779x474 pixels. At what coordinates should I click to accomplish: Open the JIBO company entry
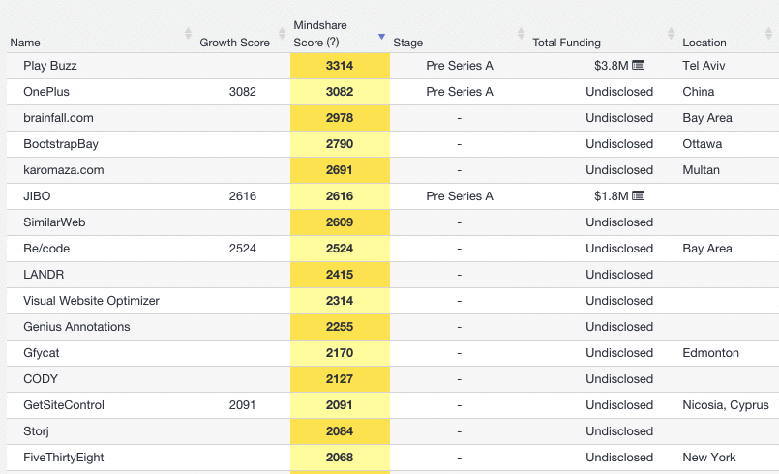click(x=37, y=196)
